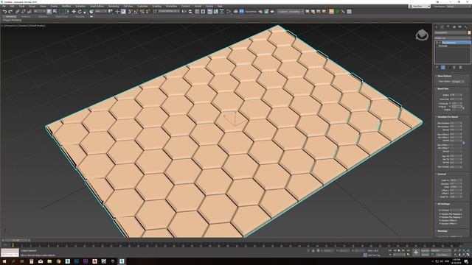Toggle first Random Offset checkbox

tap(440, 220)
